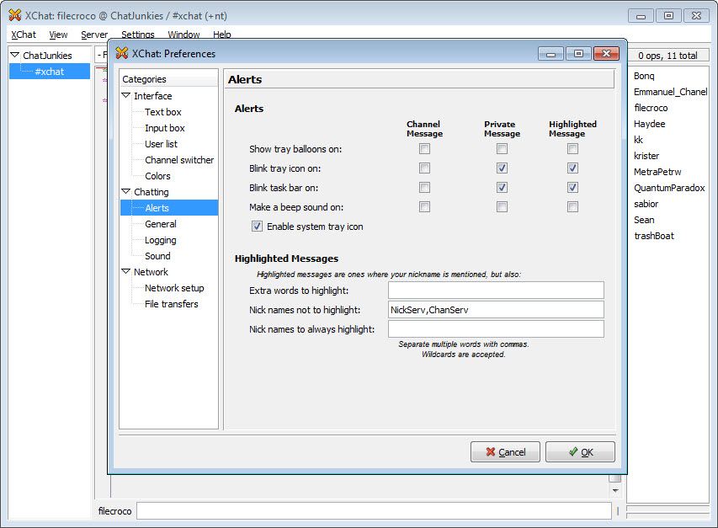Toggle Blink task bar for Channel Message
The width and height of the screenshot is (718, 528).
(x=424, y=187)
